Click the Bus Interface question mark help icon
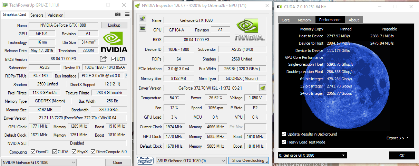The image size is (419, 166). (126, 76)
